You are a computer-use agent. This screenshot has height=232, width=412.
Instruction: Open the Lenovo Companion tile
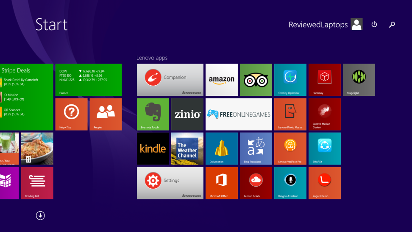coord(170,80)
